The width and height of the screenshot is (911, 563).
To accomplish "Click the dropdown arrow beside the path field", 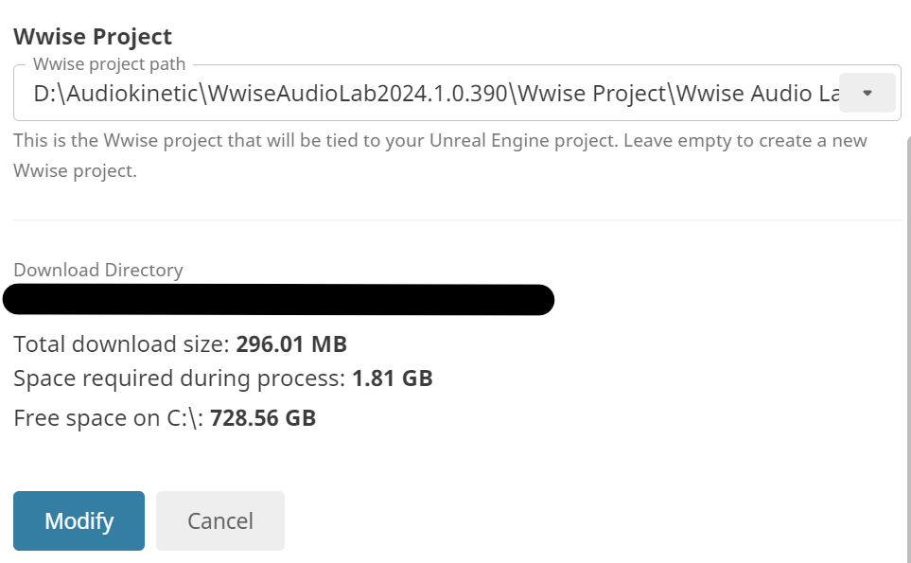I will tap(867, 92).
